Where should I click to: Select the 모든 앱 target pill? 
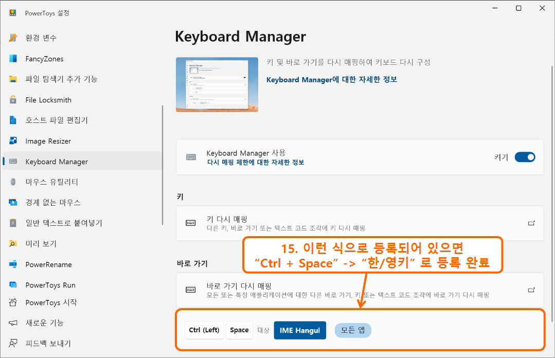click(353, 330)
